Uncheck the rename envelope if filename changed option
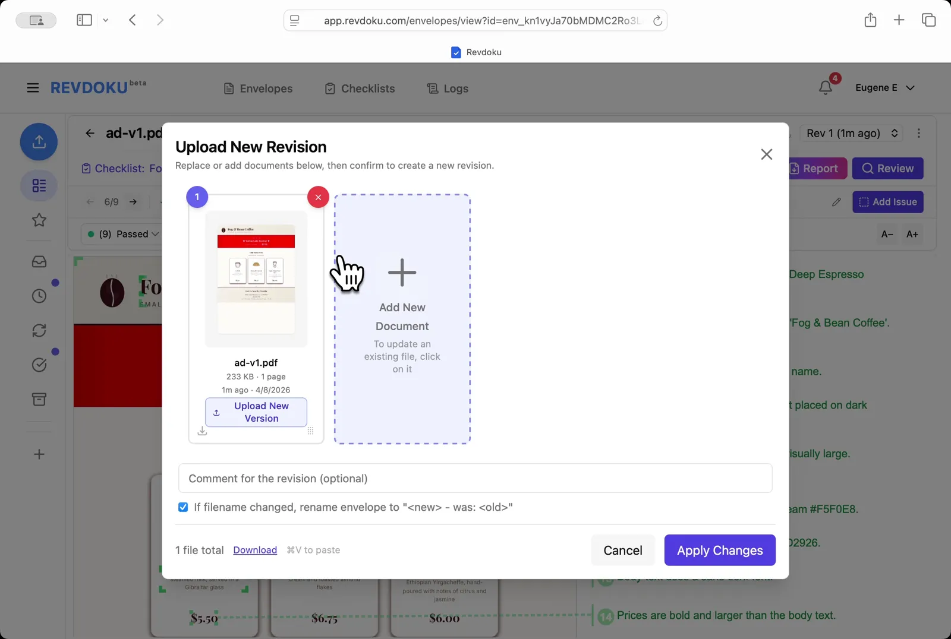Image resolution: width=951 pixels, height=639 pixels. 182,507
